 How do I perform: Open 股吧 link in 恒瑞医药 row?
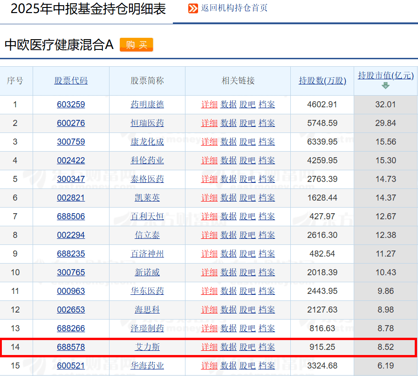click(x=247, y=123)
